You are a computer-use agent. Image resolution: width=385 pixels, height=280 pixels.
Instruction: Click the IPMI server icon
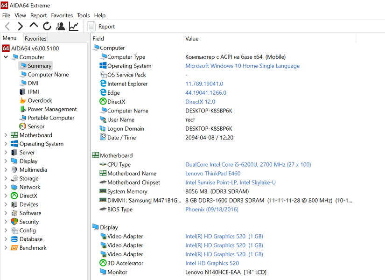point(22,92)
